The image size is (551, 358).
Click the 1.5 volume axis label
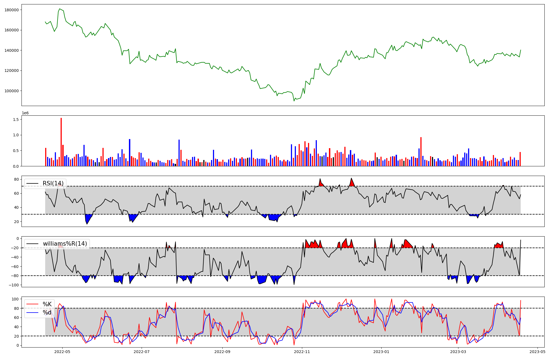click(x=16, y=120)
